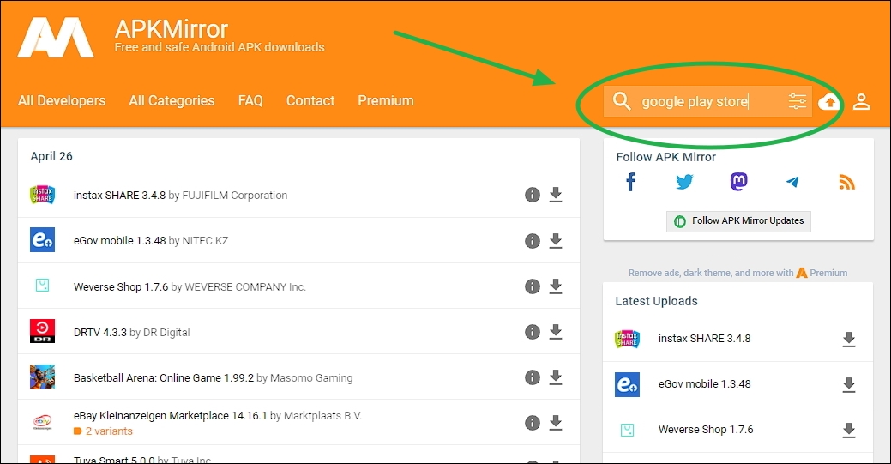This screenshot has height=464, width=891.
Task: Click the search field with google play store
Action: (x=707, y=101)
